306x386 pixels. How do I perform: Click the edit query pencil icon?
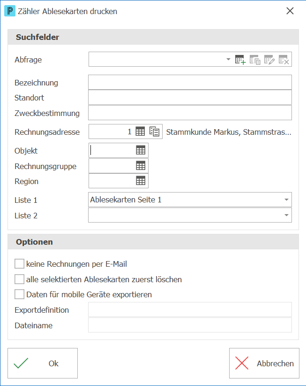coord(269,60)
